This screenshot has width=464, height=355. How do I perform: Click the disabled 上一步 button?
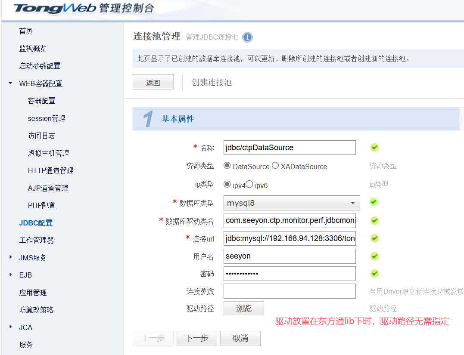coord(153,338)
